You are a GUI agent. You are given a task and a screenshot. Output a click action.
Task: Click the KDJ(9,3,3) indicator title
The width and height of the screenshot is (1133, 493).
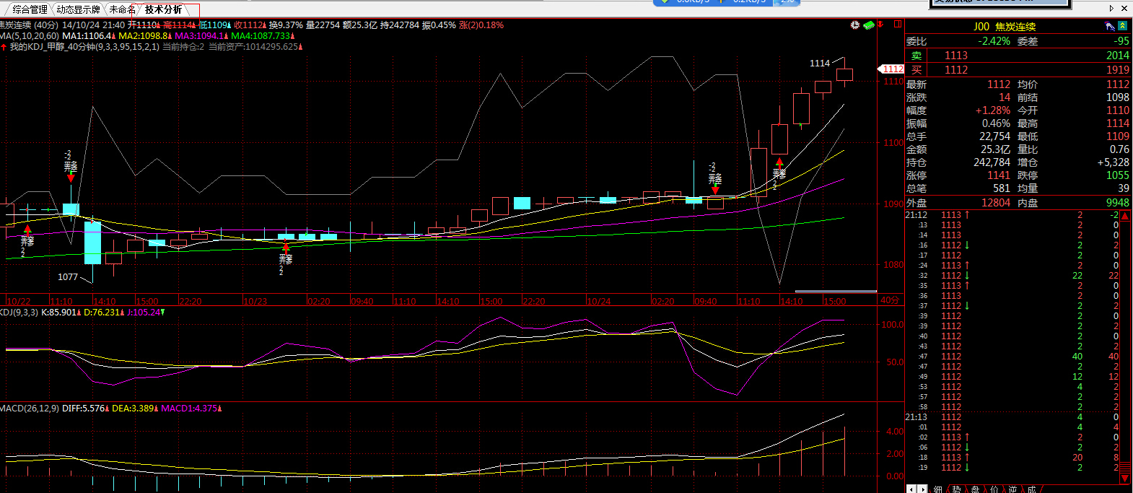(x=19, y=313)
